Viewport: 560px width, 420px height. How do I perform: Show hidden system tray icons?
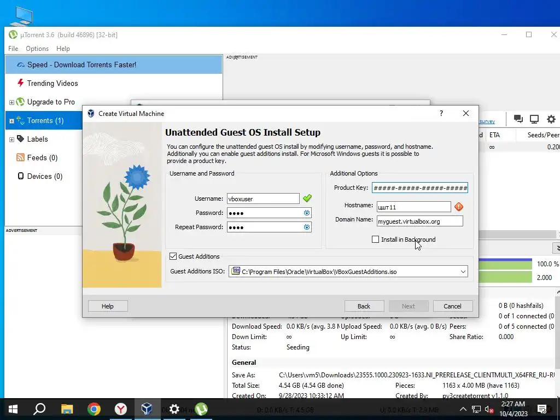[x=463, y=409]
